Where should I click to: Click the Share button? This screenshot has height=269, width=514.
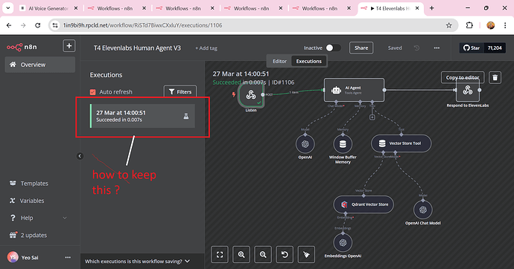point(361,48)
